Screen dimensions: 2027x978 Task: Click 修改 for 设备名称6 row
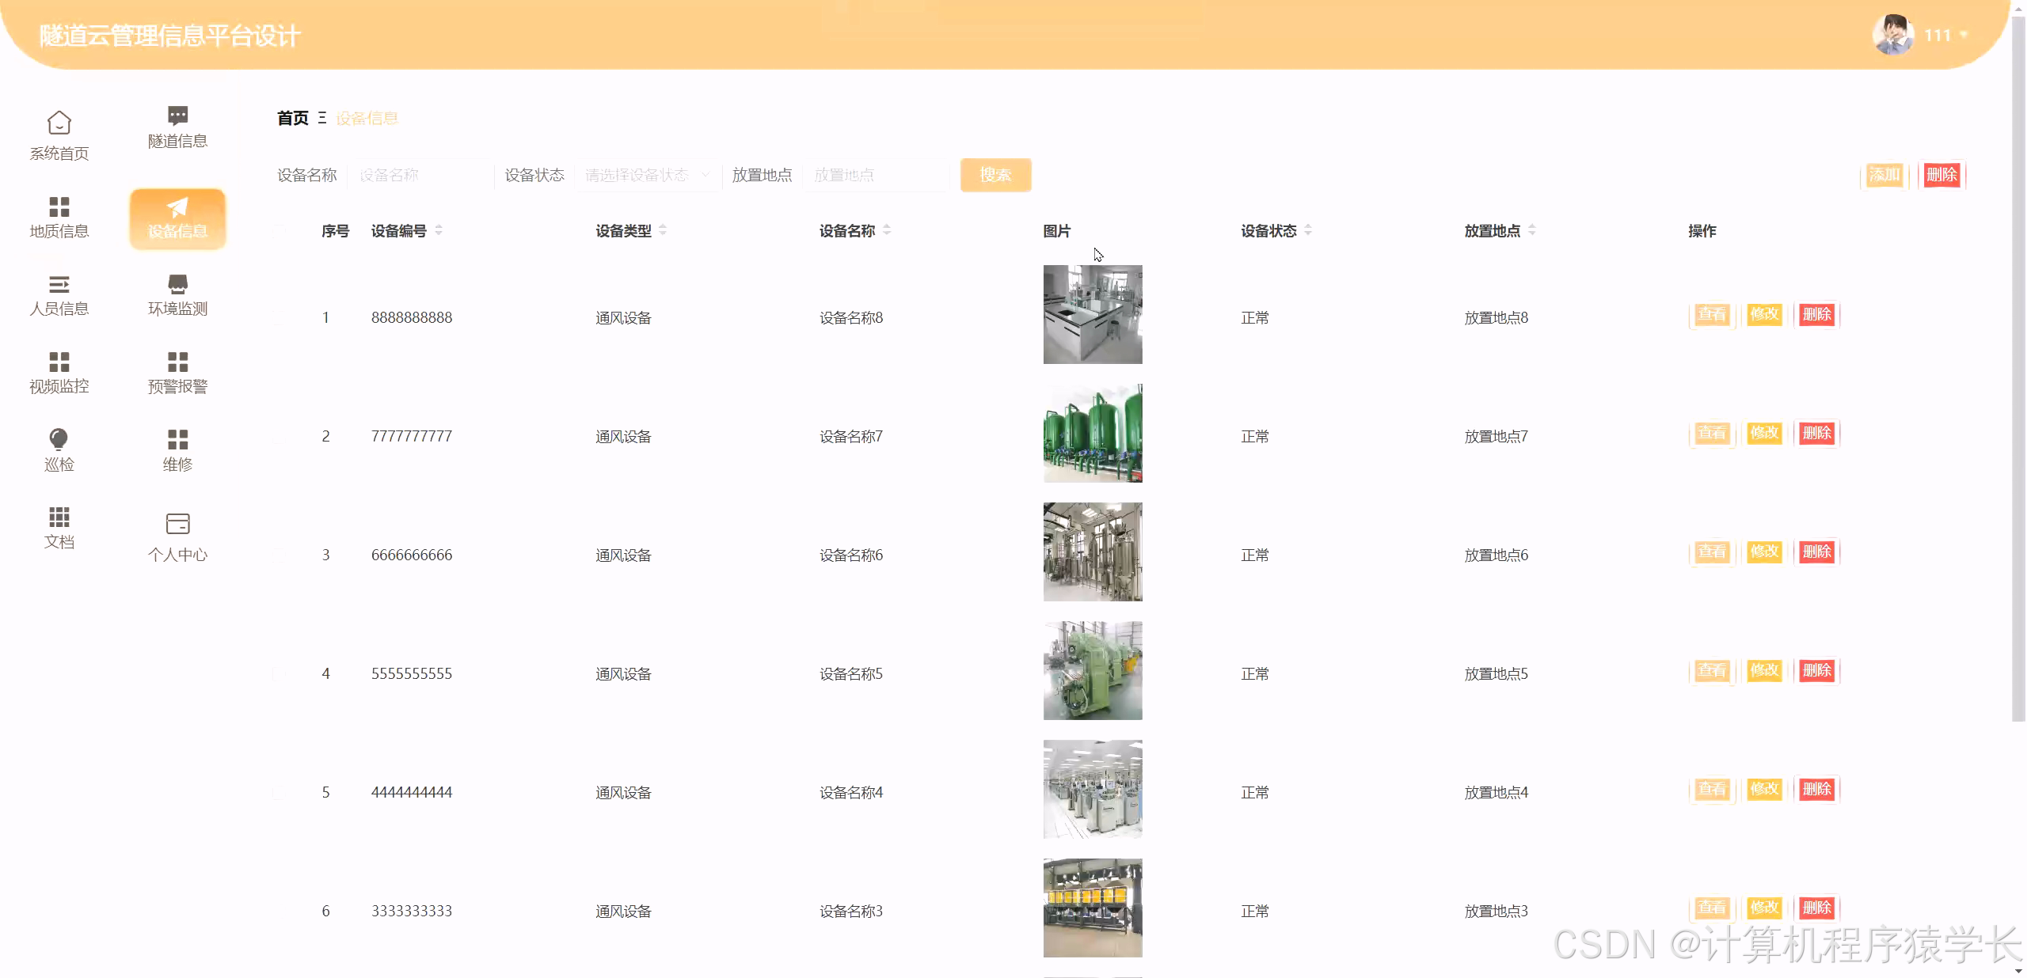(1764, 552)
